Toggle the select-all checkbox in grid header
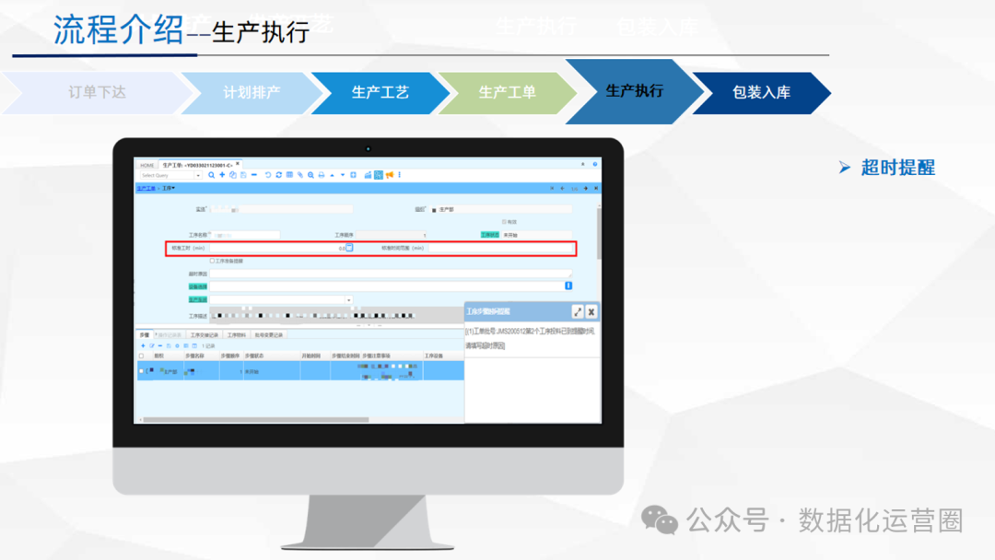 click(141, 356)
